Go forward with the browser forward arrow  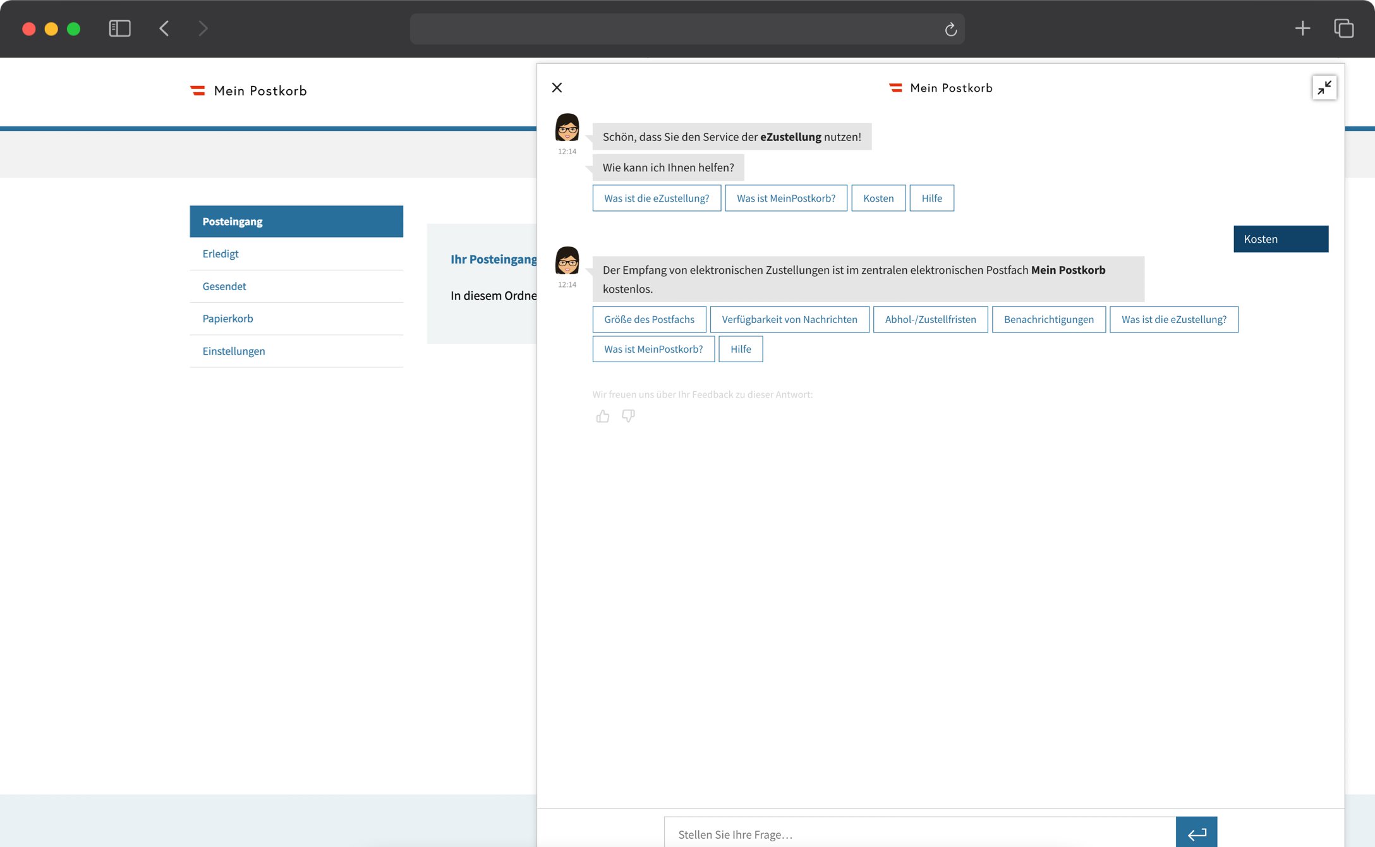point(203,28)
